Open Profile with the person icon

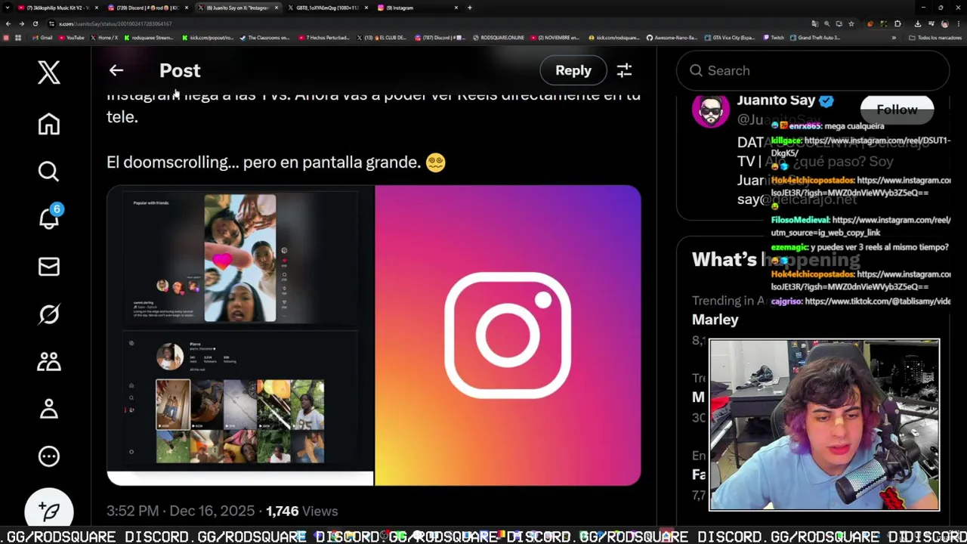[49, 409]
